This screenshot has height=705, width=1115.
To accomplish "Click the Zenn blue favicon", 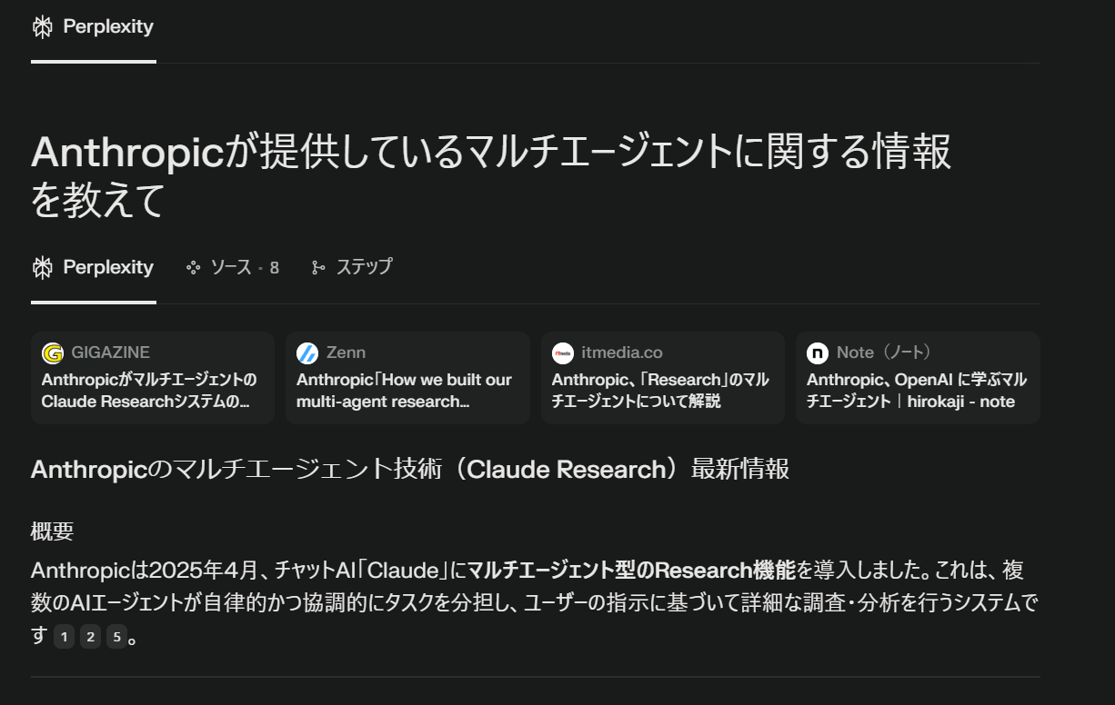I will click(x=307, y=352).
